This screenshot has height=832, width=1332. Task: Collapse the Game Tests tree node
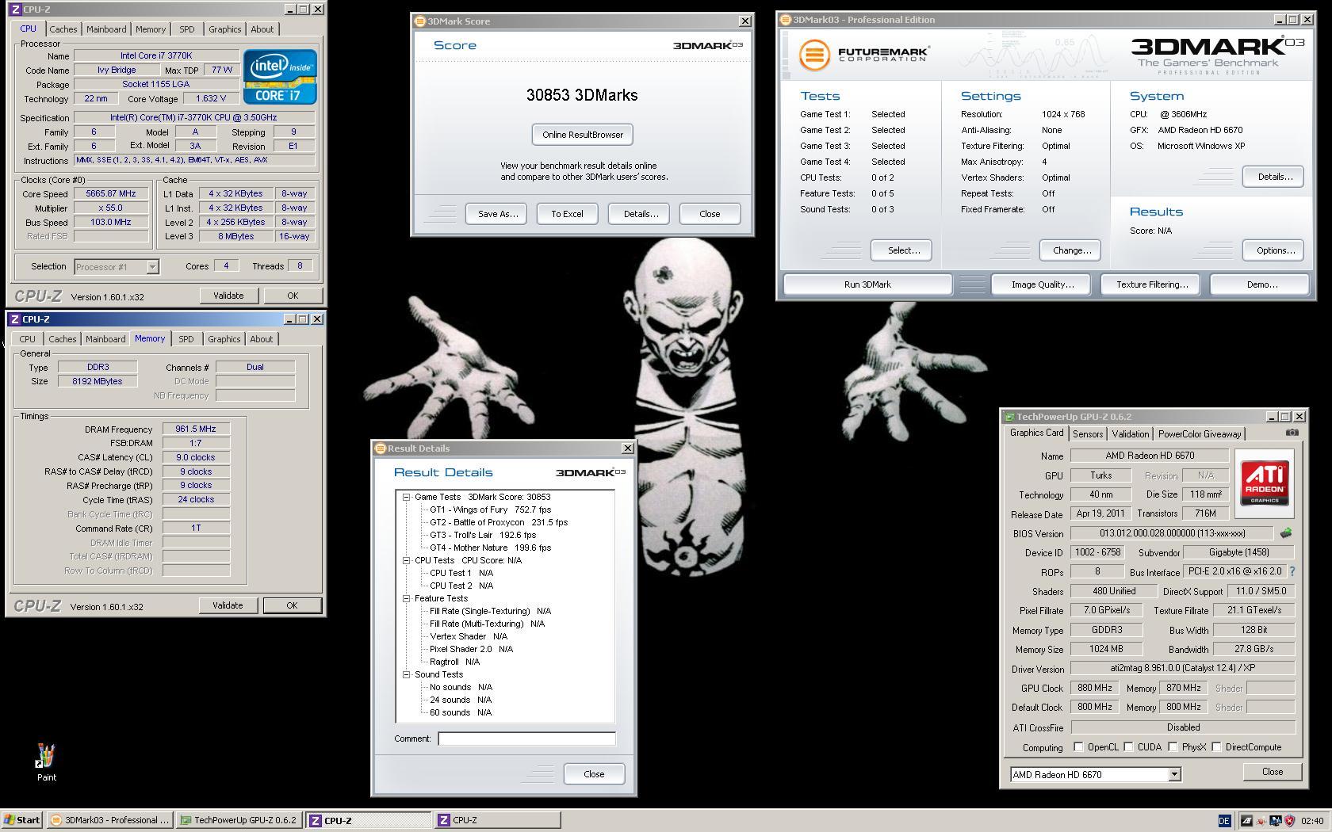point(406,497)
